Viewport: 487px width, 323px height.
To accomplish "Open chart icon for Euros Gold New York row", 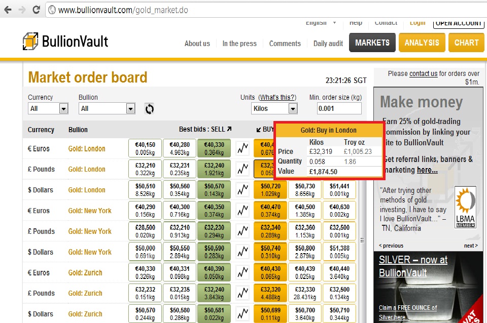I will coord(242,211).
